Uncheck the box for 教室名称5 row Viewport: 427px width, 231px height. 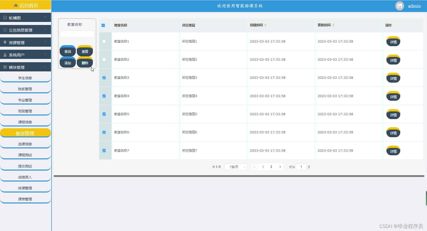[104, 114]
